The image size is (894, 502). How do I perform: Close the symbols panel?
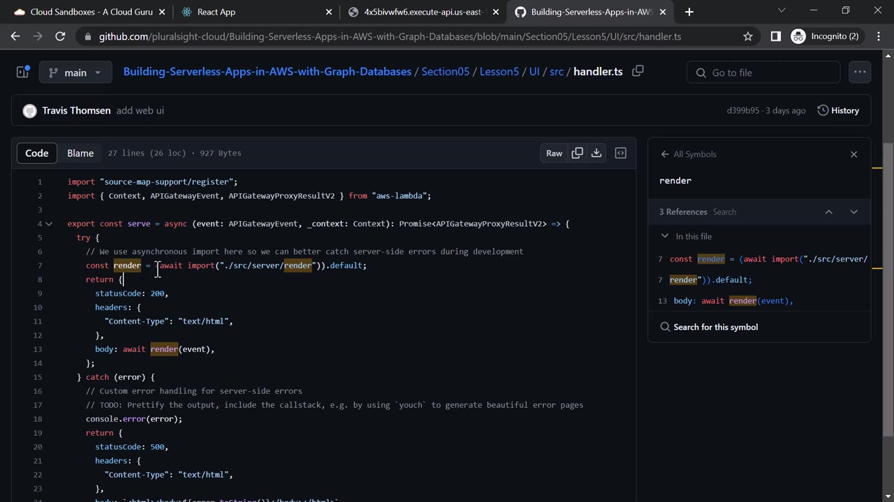[x=853, y=154]
